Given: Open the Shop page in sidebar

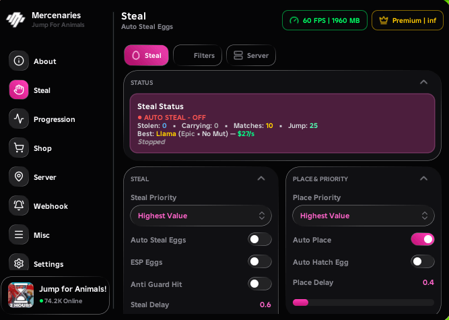Looking at the screenshot, I should point(42,148).
